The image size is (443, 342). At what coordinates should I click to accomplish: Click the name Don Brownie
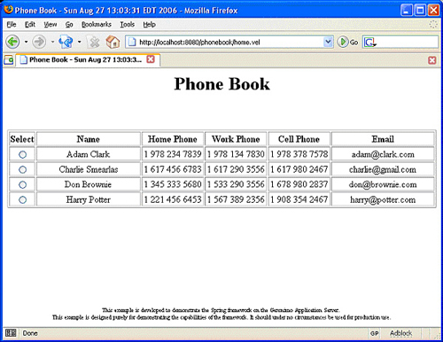point(89,184)
